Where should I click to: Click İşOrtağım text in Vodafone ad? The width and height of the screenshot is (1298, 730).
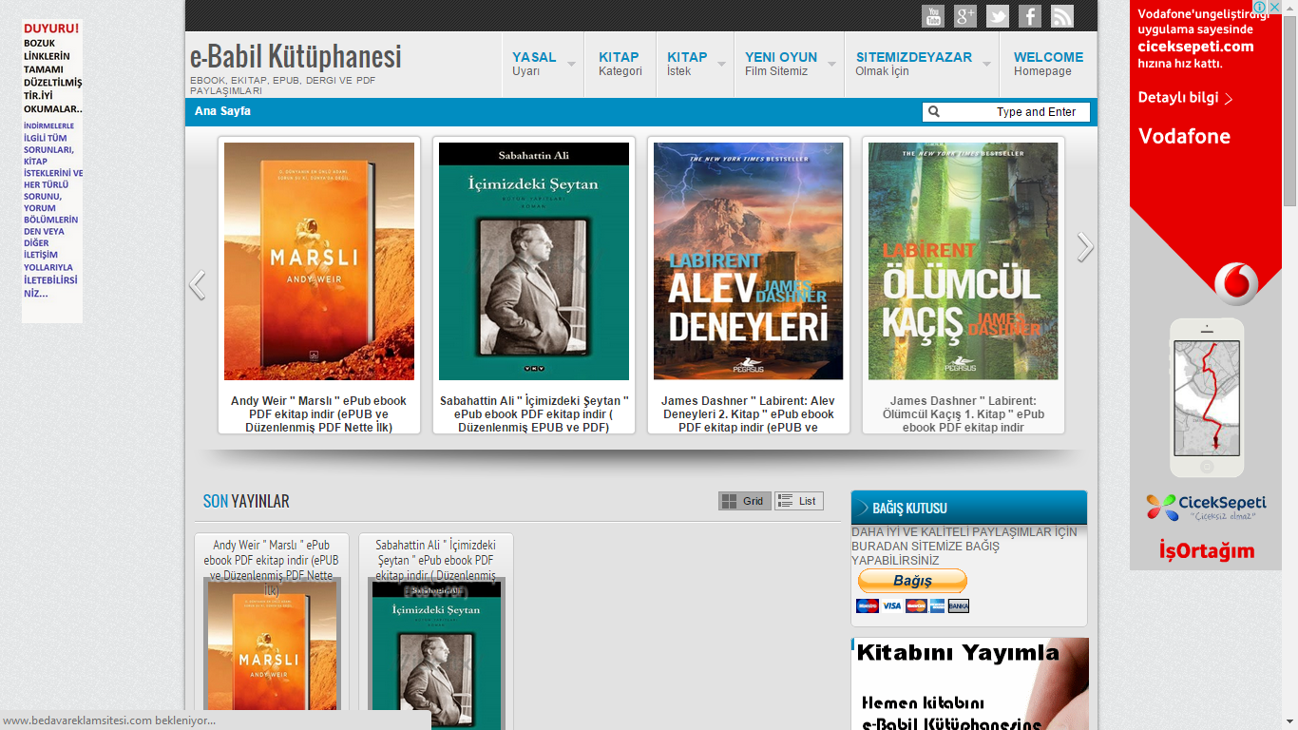click(x=1206, y=550)
